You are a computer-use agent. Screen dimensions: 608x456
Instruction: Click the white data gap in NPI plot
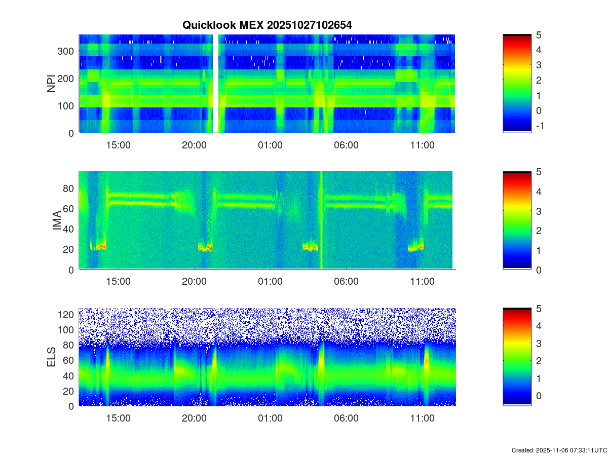point(215,84)
